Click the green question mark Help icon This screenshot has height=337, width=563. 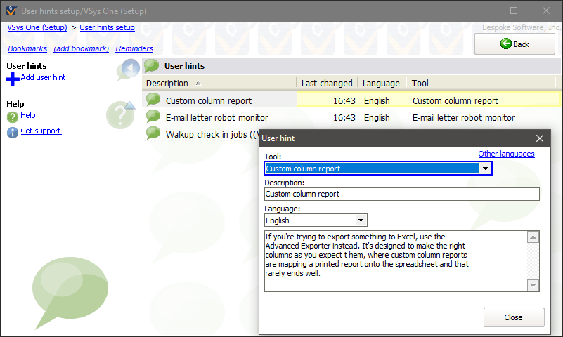(13, 117)
